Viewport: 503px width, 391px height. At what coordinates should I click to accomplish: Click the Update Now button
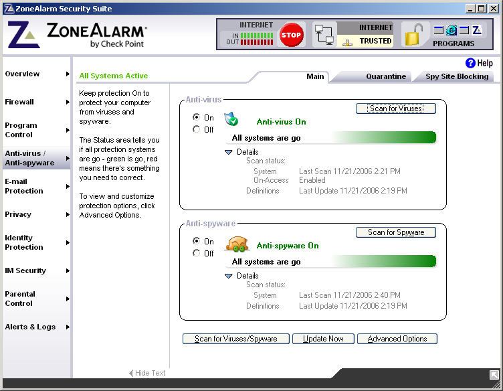tap(323, 339)
